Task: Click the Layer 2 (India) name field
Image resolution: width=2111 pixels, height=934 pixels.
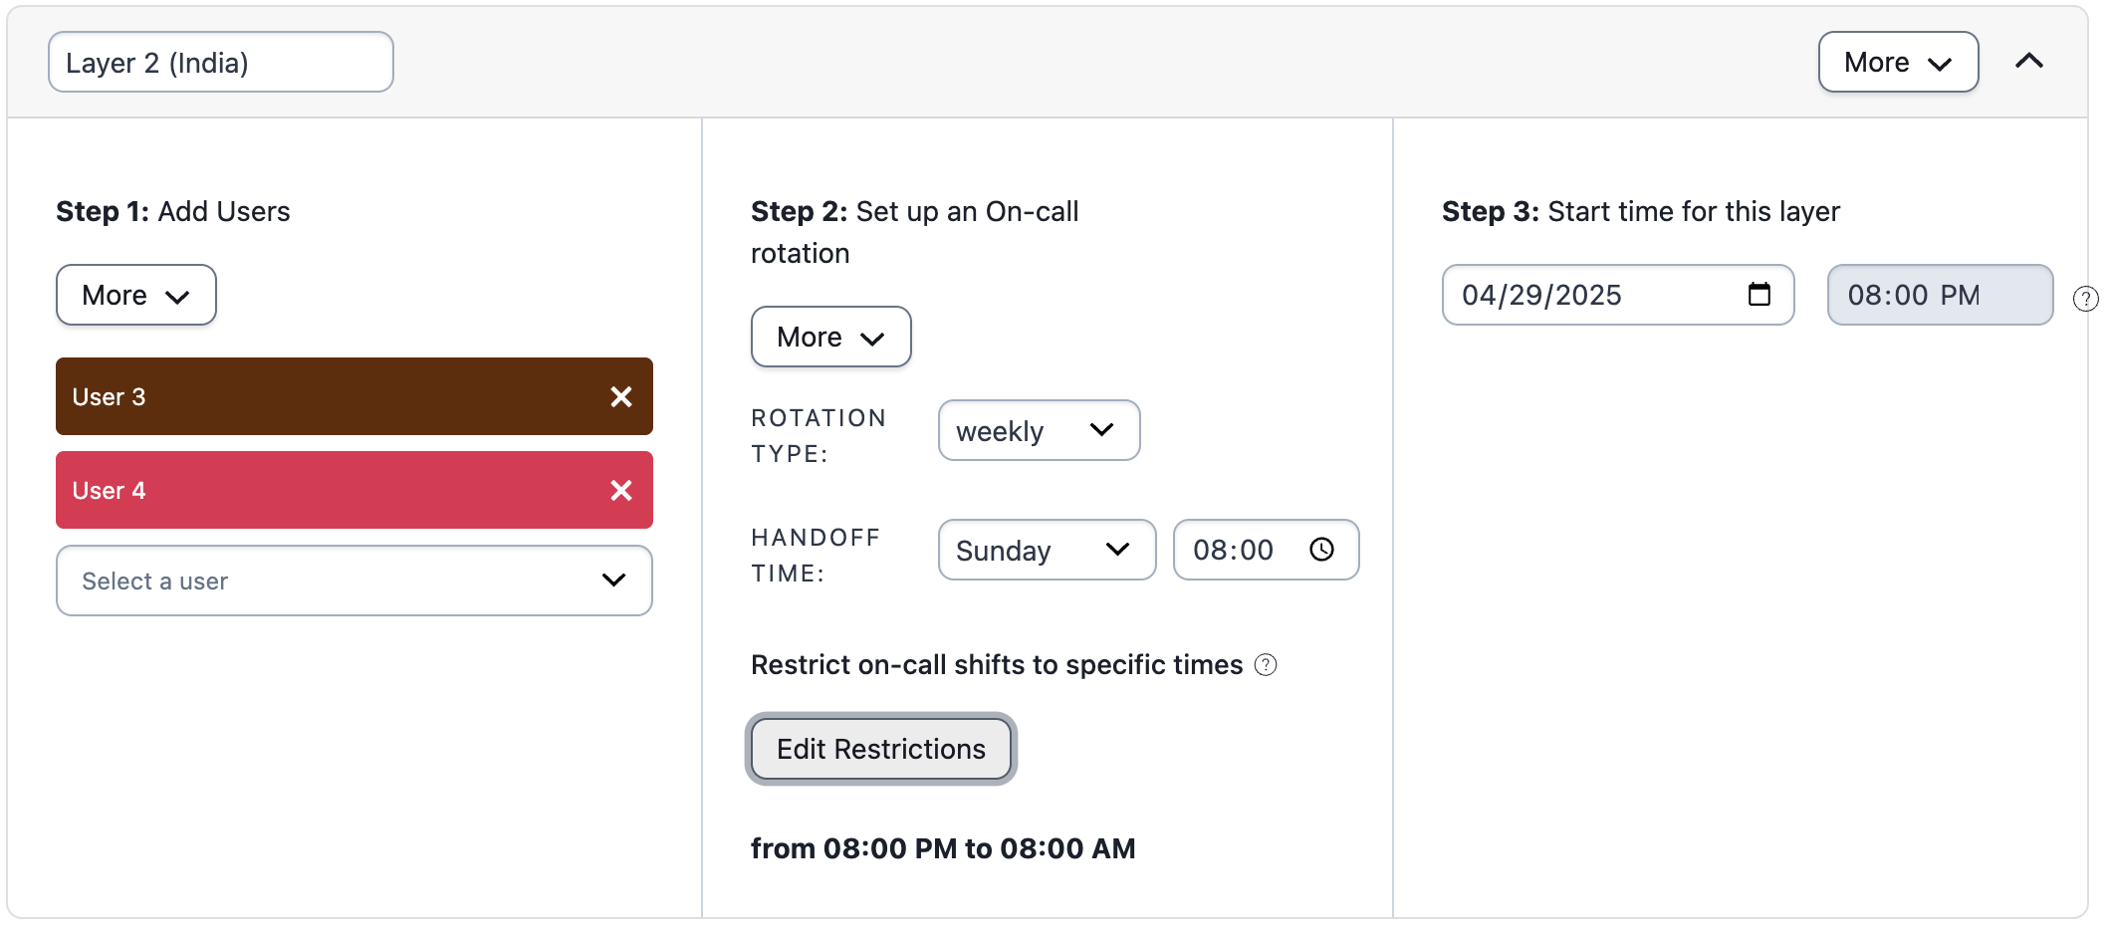Action: click(221, 62)
